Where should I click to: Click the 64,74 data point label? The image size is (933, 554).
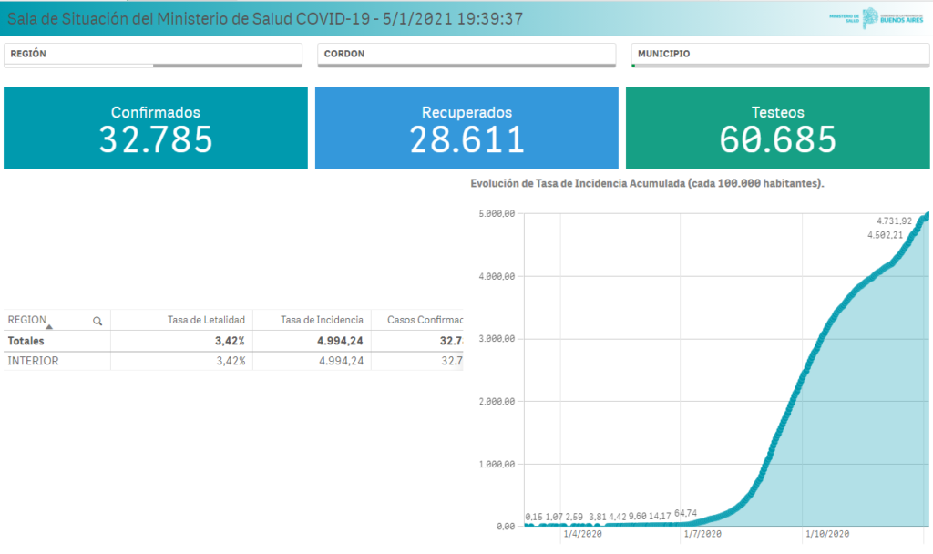pyautogui.click(x=685, y=513)
